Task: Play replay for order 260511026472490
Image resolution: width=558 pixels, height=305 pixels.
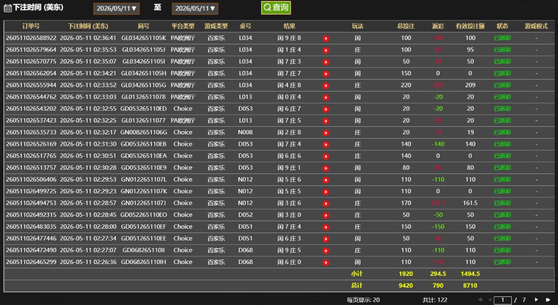Action: (x=325, y=251)
